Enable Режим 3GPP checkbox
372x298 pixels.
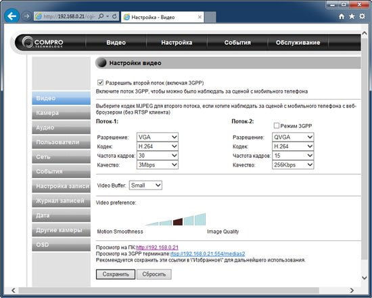[x=276, y=125]
